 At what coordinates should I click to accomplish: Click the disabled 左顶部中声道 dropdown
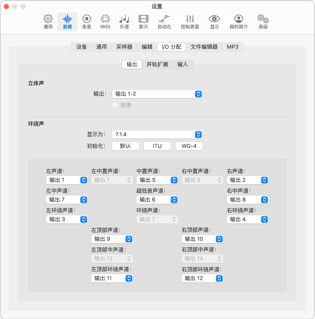(112, 258)
